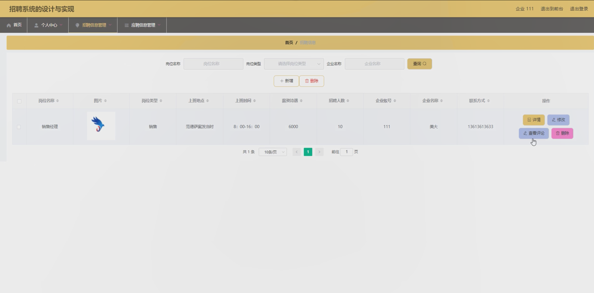This screenshot has width=594, height=293.
Task: Click the pink 删除 row button
Action: (x=562, y=133)
